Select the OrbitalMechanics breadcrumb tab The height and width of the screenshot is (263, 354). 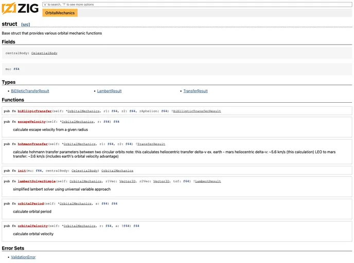[x=60, y=13]
